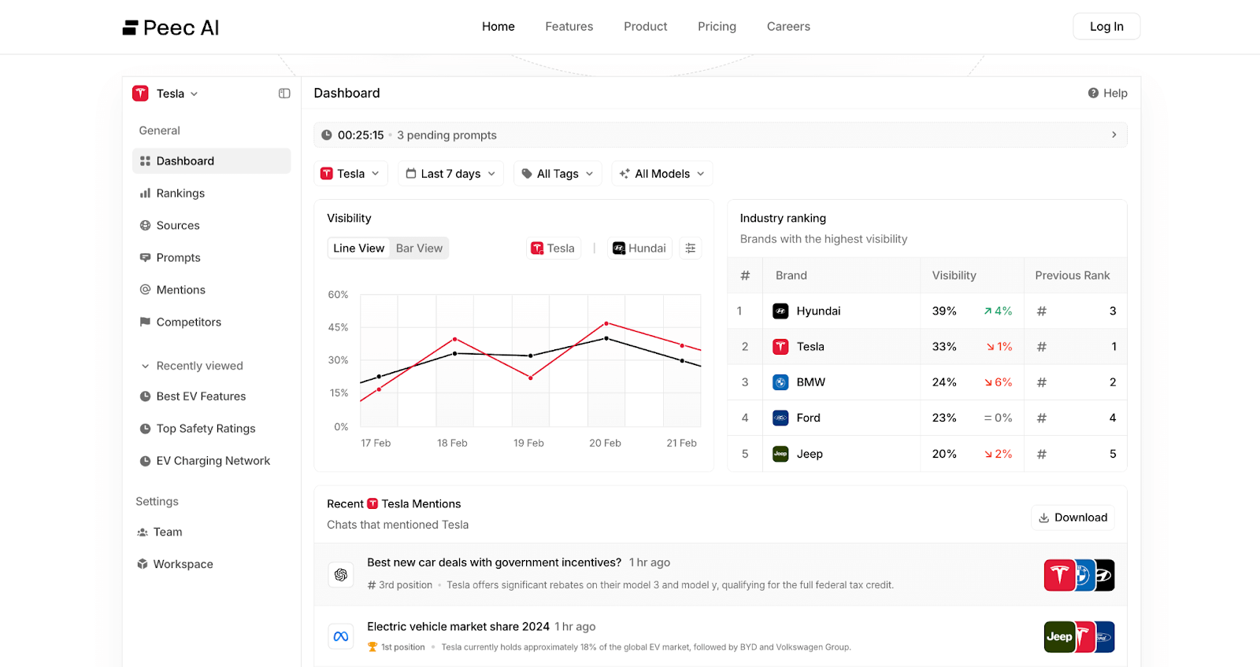Click the Mentions at-sign icon
This screenshot has width=1260, height=667.
145,289
